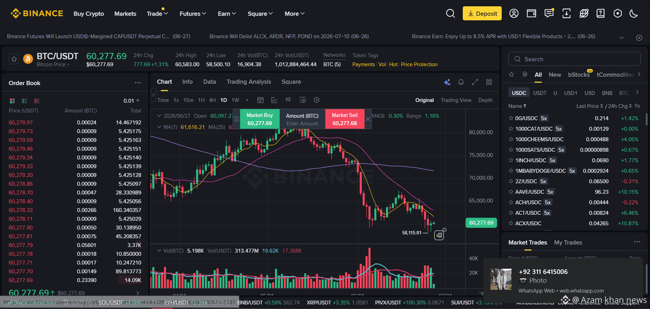This screenshot has height=309, width=650.
Task: Expand the Square dropdown in top nav
Action: pyautogui.click(x=260, y=14)
